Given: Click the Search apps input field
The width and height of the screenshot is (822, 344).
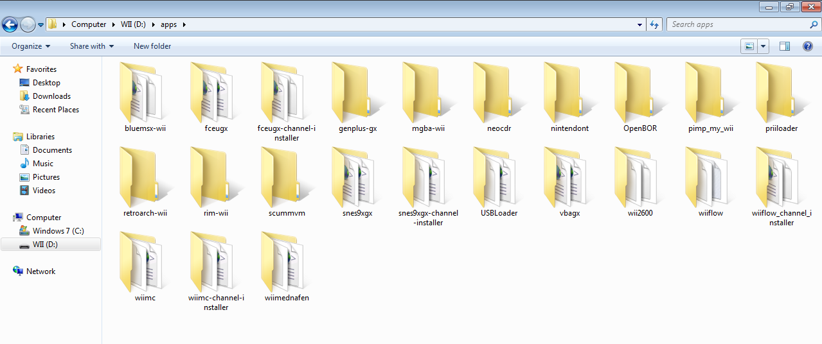Looking at the screenshot, I should [x=738, y=25].
